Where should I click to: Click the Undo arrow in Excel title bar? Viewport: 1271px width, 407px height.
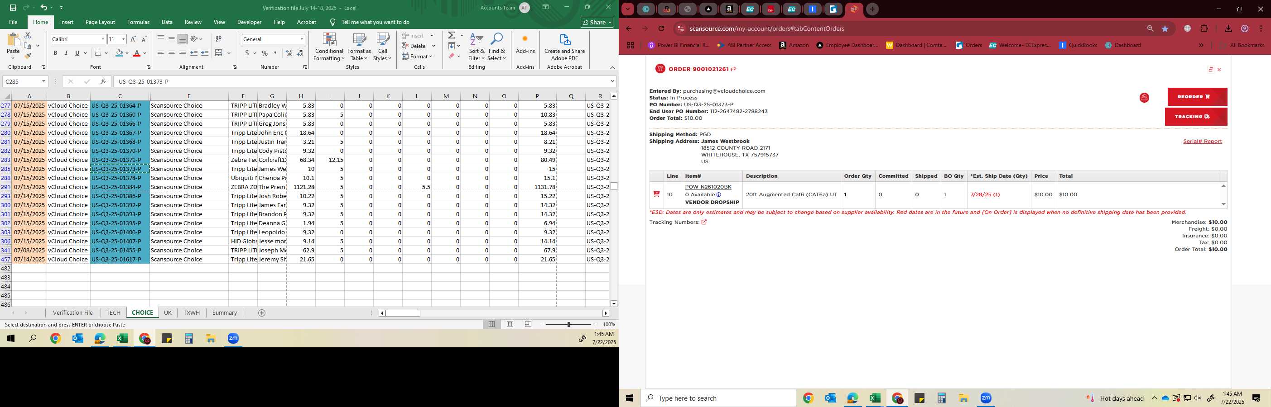coord(44,7)
